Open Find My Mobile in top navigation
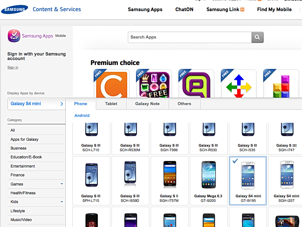 pyautogui.click(x=274, y=9)
